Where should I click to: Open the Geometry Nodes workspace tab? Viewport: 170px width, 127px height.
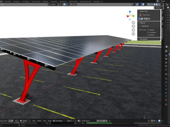(85, 1)
